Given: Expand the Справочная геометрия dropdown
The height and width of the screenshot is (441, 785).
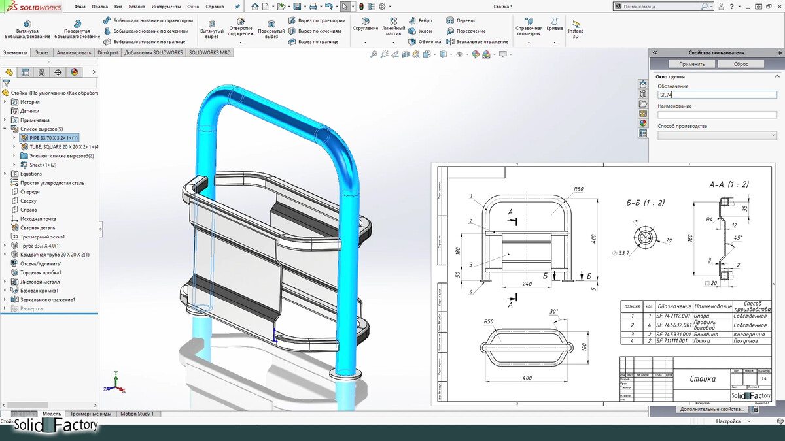Looking at the screenshot, I should tap(529, 43).
